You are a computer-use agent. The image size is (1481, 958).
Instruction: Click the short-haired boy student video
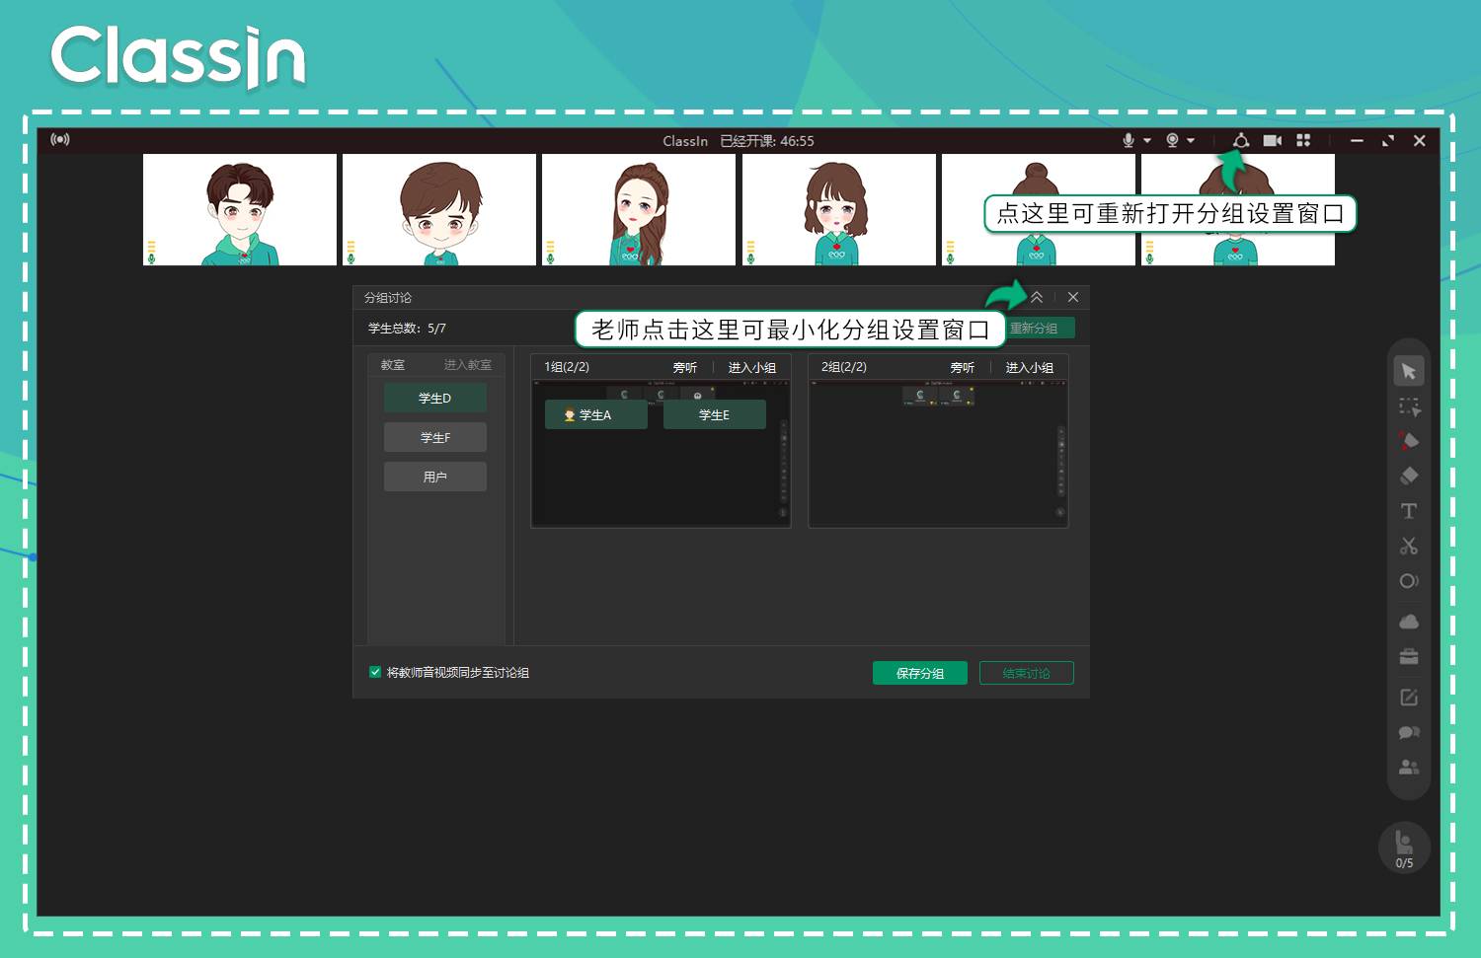pos(240,209)
